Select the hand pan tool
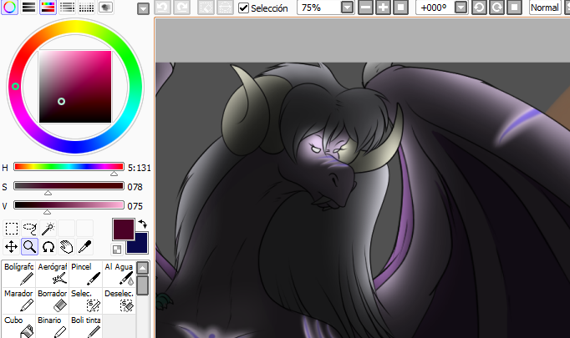570x338 pixels. 67,247
